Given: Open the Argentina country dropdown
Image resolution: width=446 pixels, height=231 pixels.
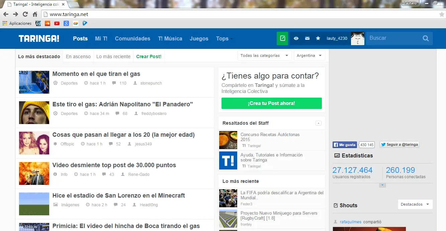Looking at the screenshot, I should click(x=309, y=55).
